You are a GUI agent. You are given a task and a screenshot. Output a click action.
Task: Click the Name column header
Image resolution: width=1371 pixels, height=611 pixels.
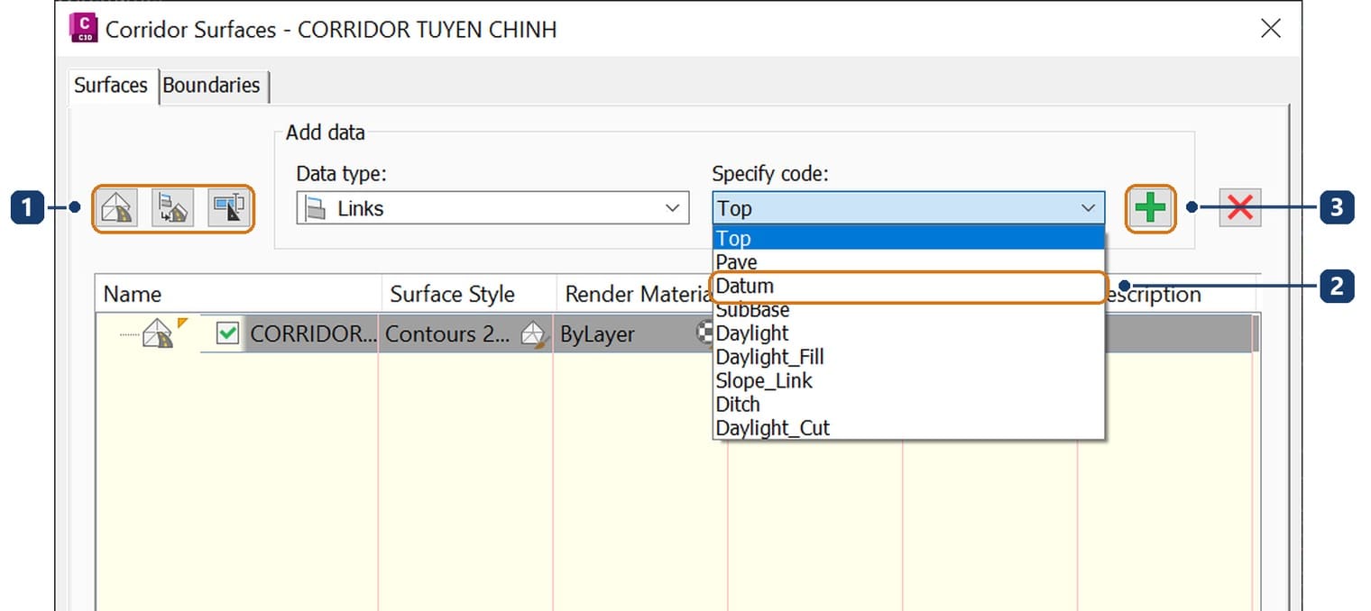coord(238,295)
